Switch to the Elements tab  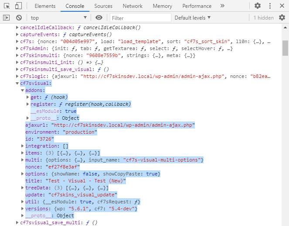[45, 6]
